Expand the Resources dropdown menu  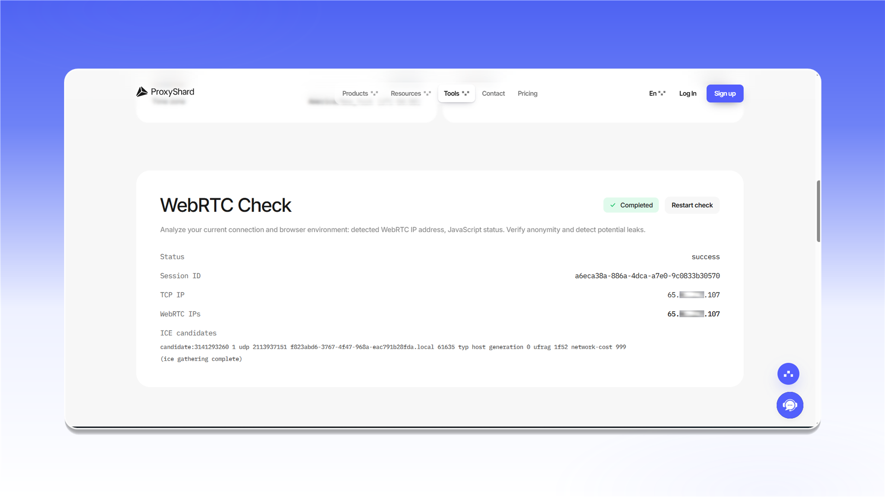(x=410, y=93)
